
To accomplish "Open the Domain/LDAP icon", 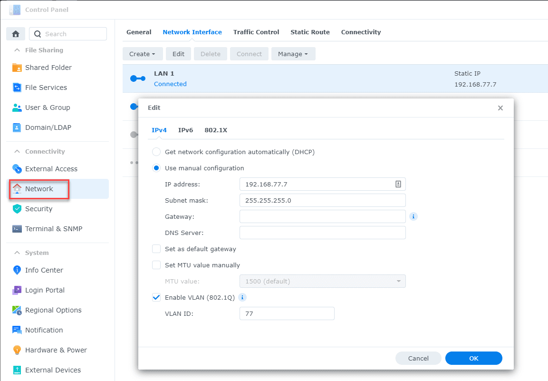I will tap(17, 127).
